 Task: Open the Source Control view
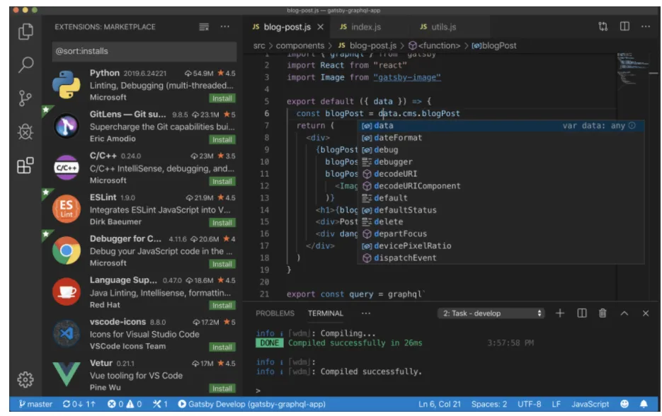tap(25, 98)
